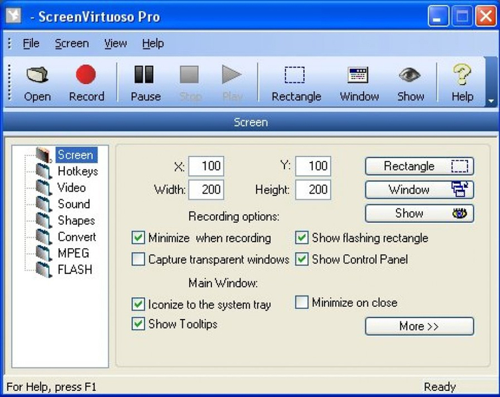The width and height of the screenshot is (500, 397).
Task: Click the 'Recording options:' label
Action: [x=233, y=216]
